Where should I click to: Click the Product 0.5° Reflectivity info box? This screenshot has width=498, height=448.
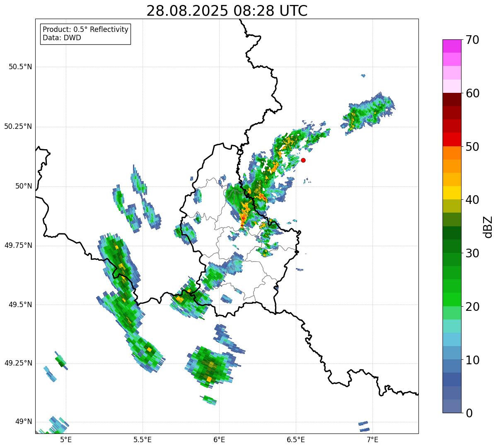pyautogui.click(x=85, y=34)
